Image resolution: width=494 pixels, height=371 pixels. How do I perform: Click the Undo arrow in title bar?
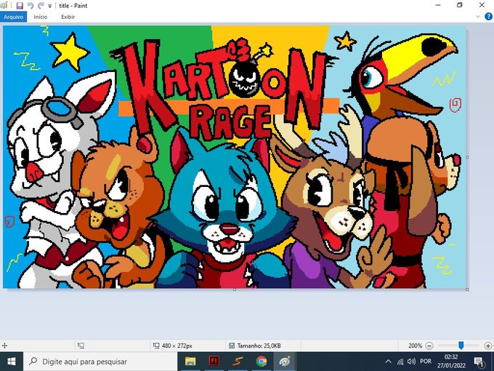click(x=31, y=5)
